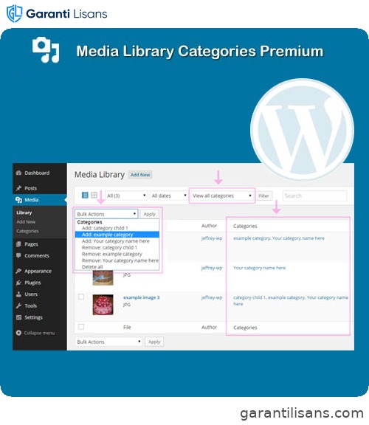This screenshot has height=425, width=369.
Task: Click the brown cake thumbnail above example image 3
Action: 103,278
